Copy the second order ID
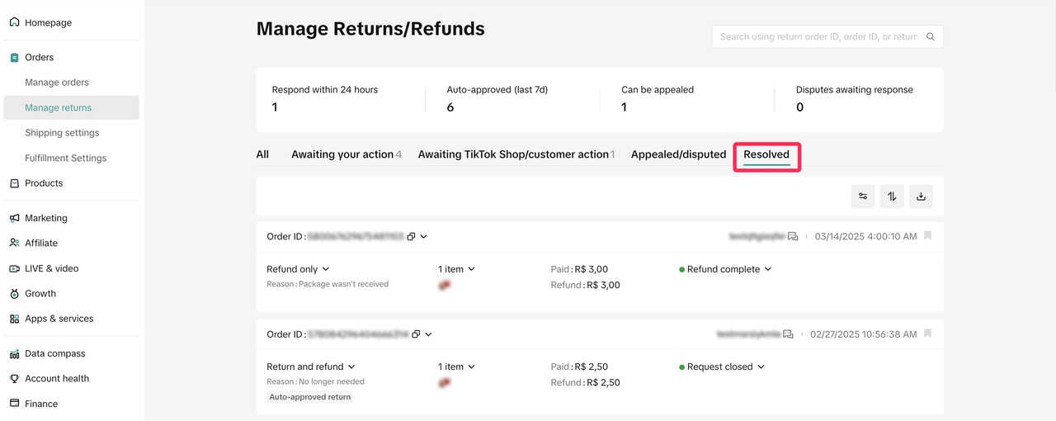 [416, 334]
